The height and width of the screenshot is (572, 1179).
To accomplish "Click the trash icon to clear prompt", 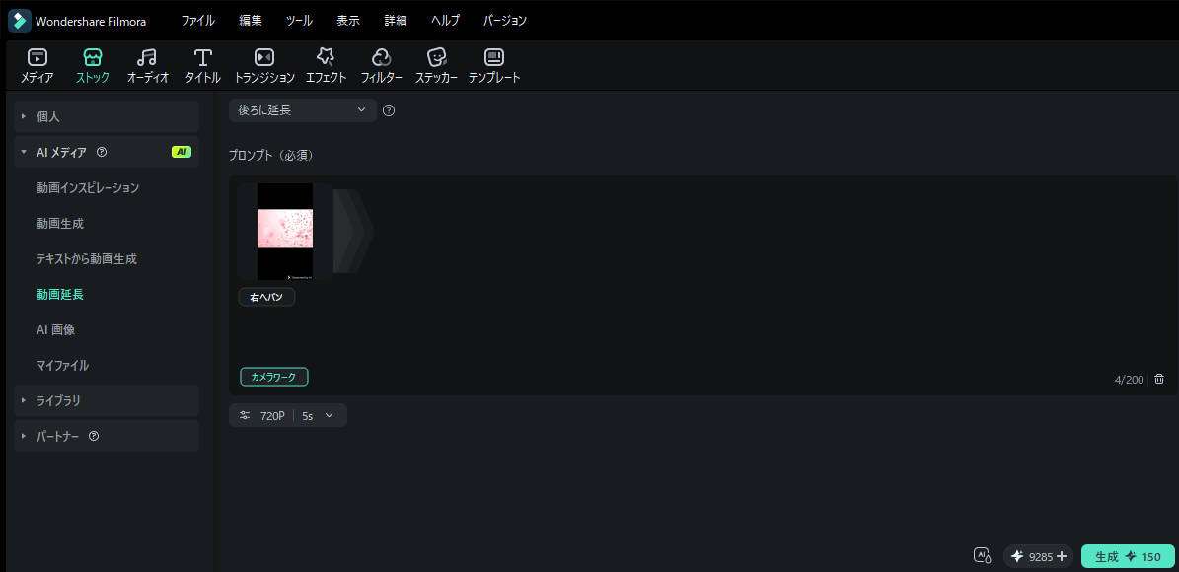I will pos(1159,379).
